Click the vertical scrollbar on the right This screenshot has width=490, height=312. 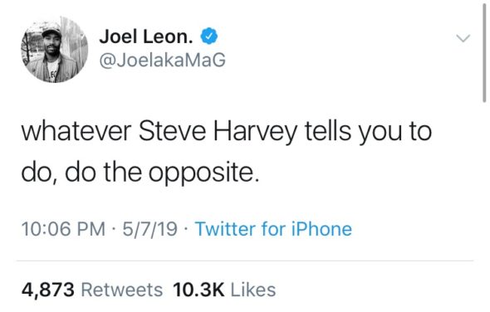click(x=484, y=51)
